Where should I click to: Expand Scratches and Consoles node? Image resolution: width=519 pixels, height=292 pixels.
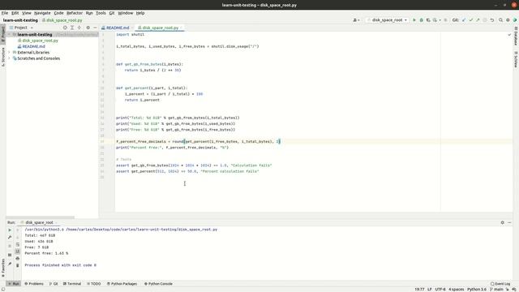tap(9, 58)
